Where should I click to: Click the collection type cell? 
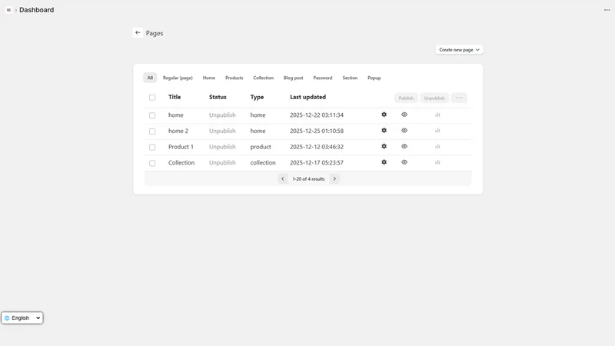(x=263, y=162)
